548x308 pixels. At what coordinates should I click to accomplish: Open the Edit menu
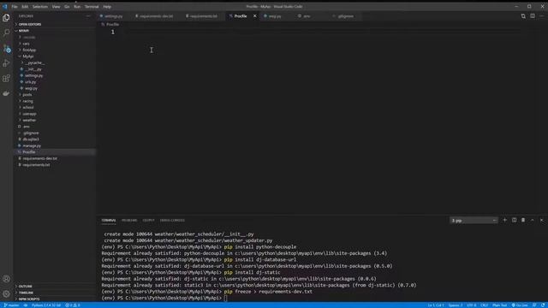pos(25,7)
